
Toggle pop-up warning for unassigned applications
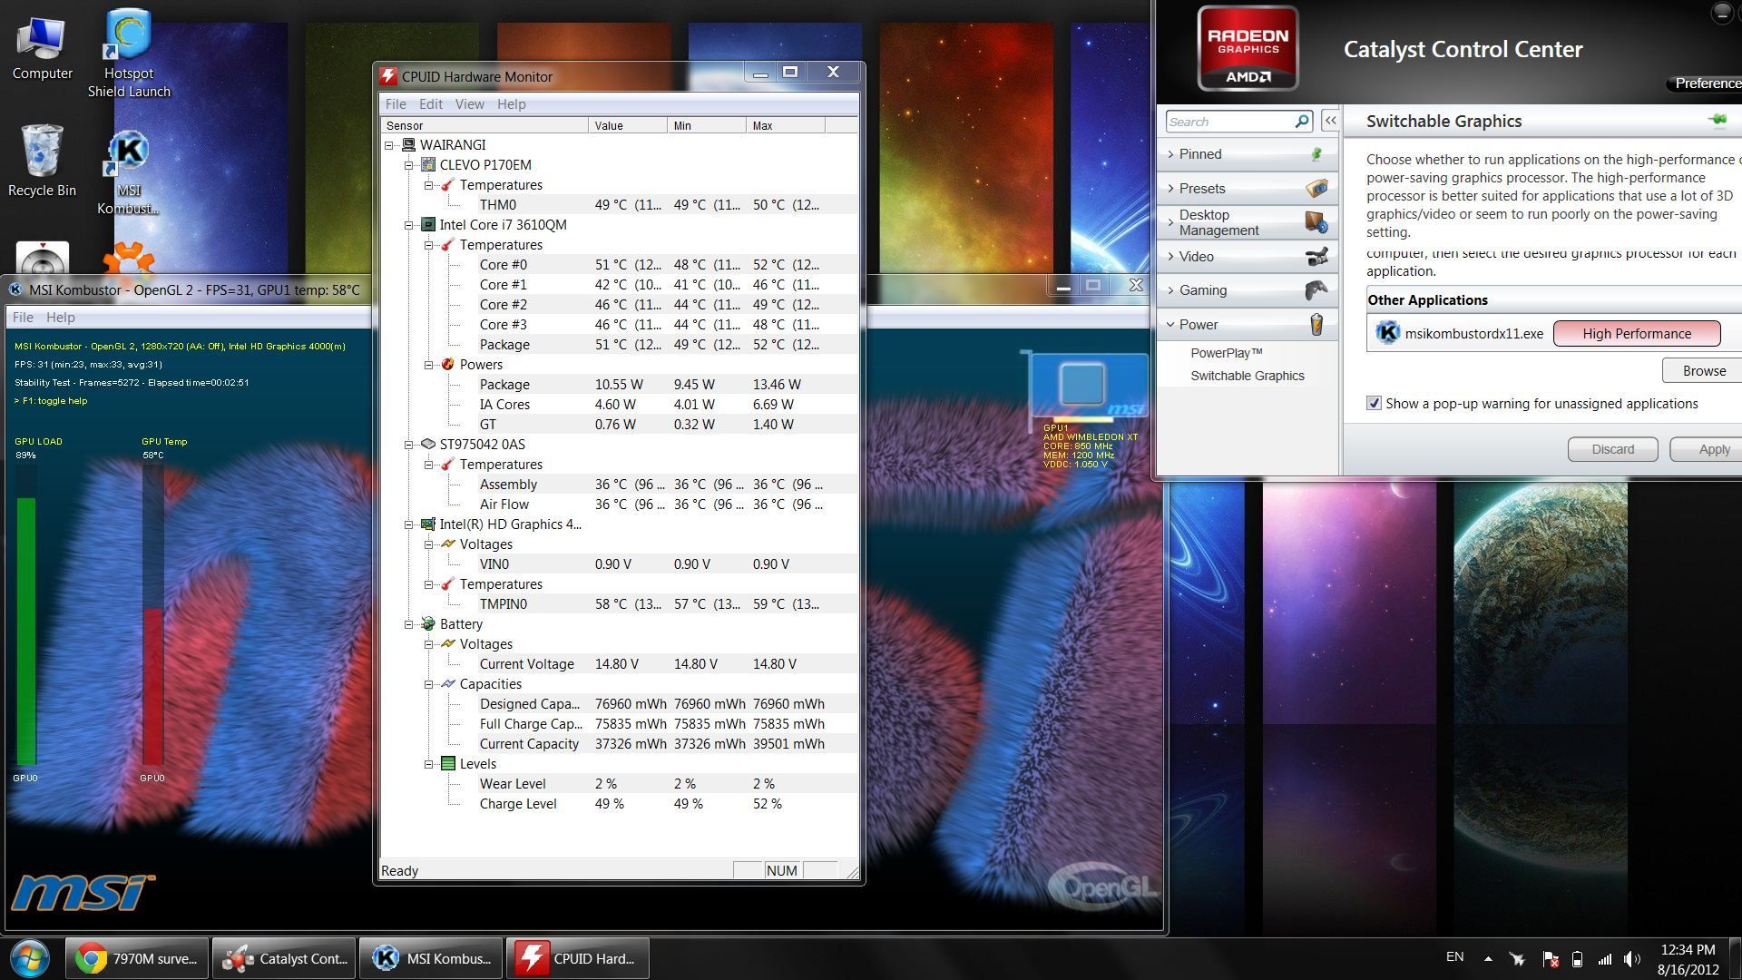pyautogui.click(x=1374, y=404)
